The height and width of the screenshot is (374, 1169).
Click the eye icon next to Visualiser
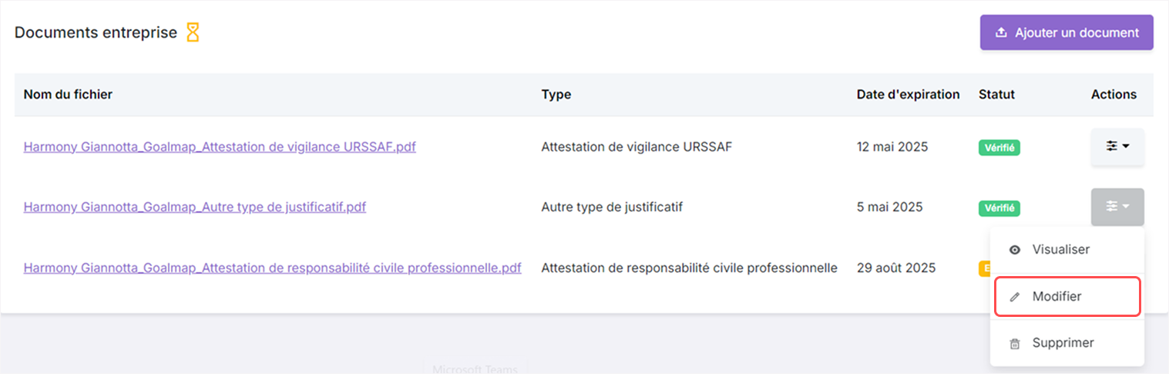[1015, 250]
